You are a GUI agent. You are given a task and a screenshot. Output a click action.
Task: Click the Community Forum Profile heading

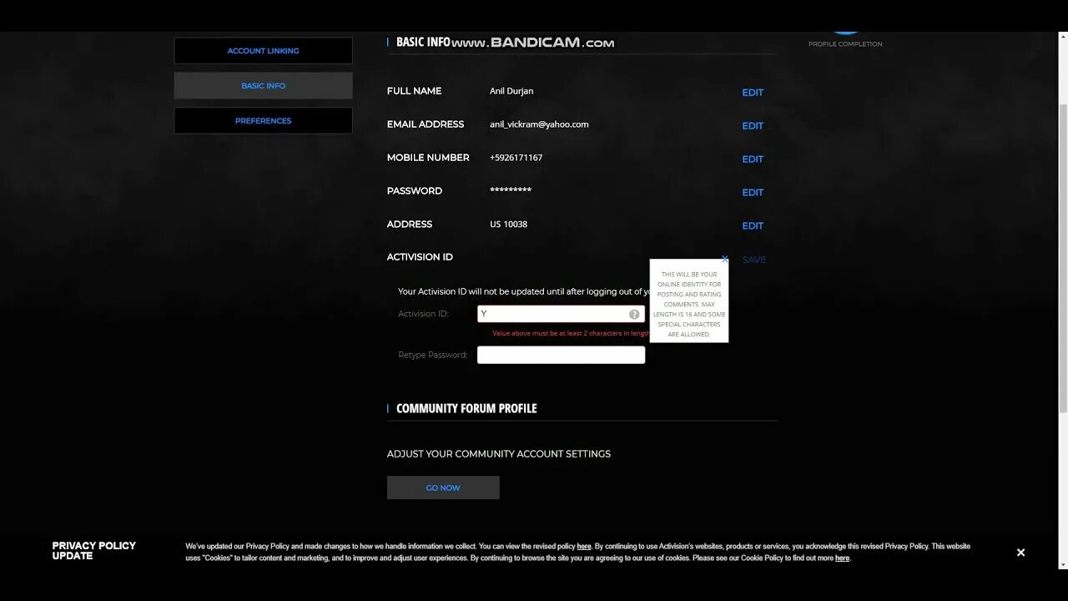coord(466,408)
